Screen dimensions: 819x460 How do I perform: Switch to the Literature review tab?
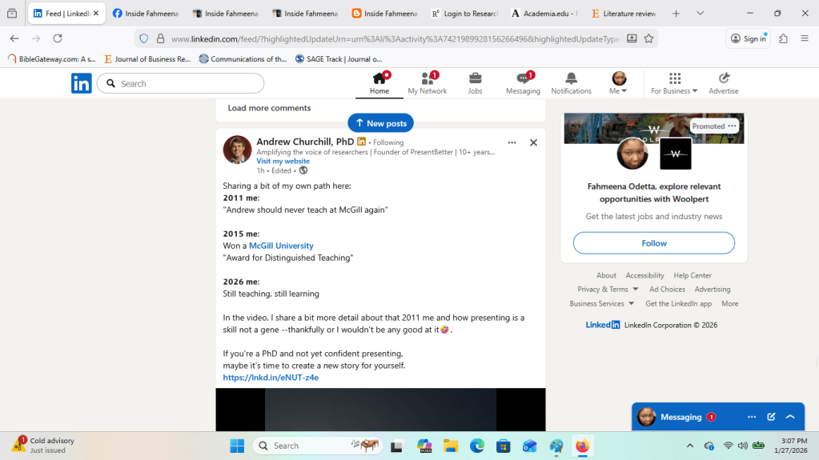[x=624, y=14]
